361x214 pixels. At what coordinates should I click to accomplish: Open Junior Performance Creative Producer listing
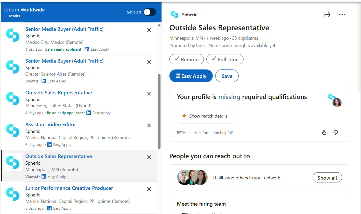[69, 188]
